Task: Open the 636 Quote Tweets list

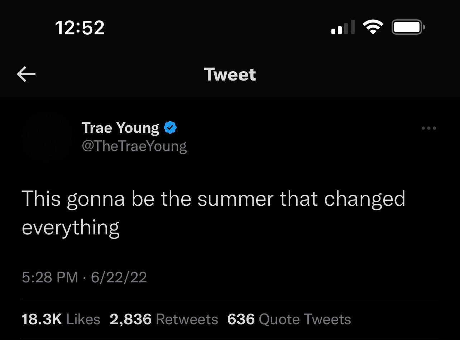Action: click(289, 319)
